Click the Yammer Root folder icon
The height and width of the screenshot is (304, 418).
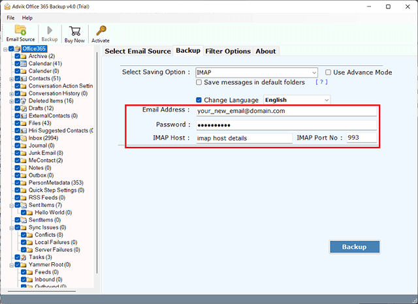click(24, 265)
